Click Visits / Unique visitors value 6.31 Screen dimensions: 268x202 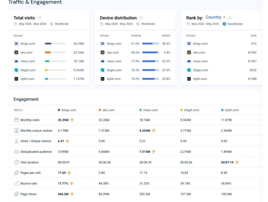(x=61, y=141)
